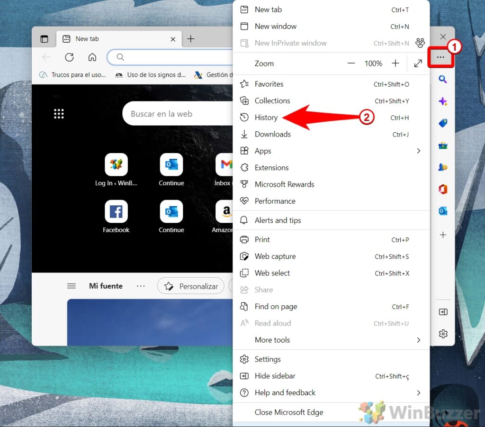Open the Tools sidebar panel

coord(443,145)
